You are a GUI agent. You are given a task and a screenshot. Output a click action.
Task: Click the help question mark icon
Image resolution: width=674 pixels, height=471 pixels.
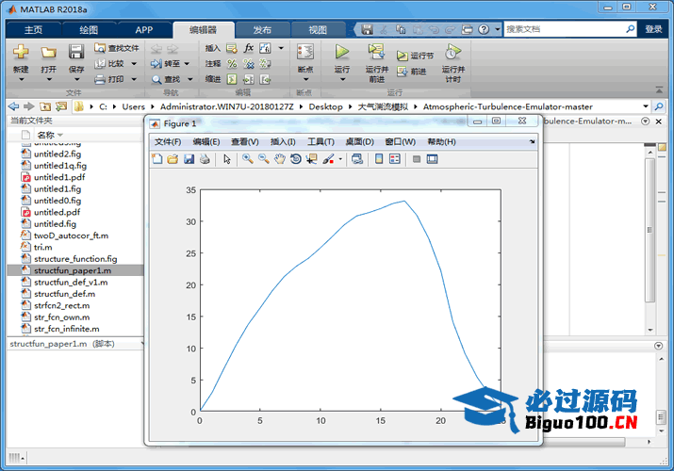click(484, 29)
